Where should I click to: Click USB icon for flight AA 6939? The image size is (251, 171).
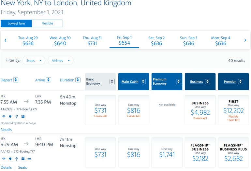tap(16, 116)
